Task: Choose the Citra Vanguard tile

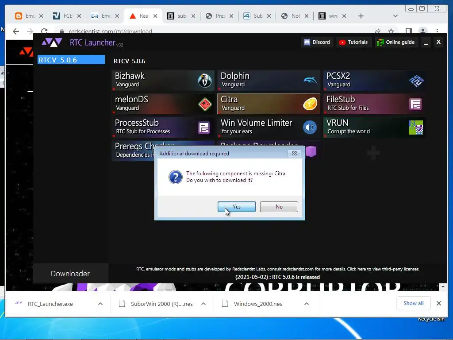Action: [269, 104]
